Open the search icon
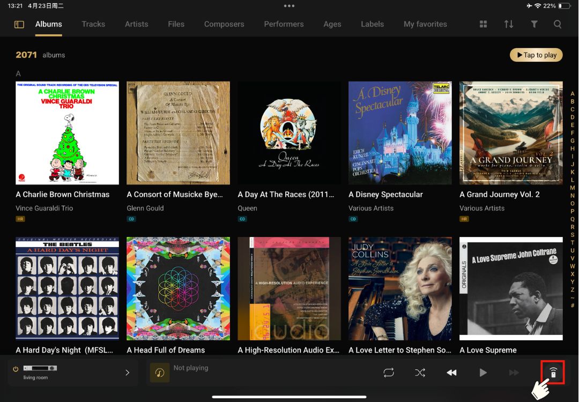579x402 pixels. click(558, 24)
